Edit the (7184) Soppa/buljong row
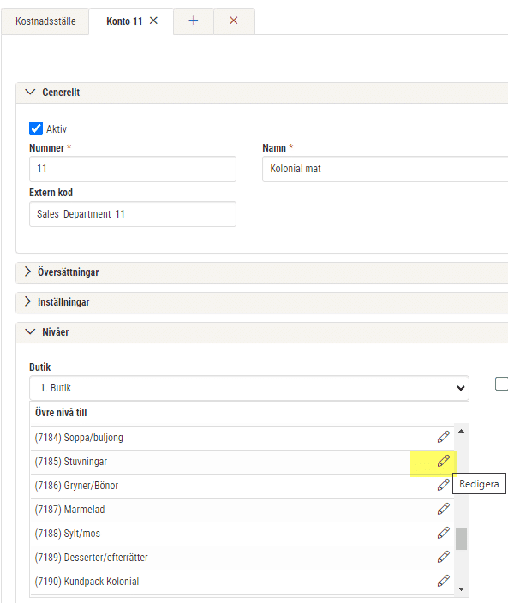This screenshot has width=508, height=603. pyautogui.click(x=444, y=437)
